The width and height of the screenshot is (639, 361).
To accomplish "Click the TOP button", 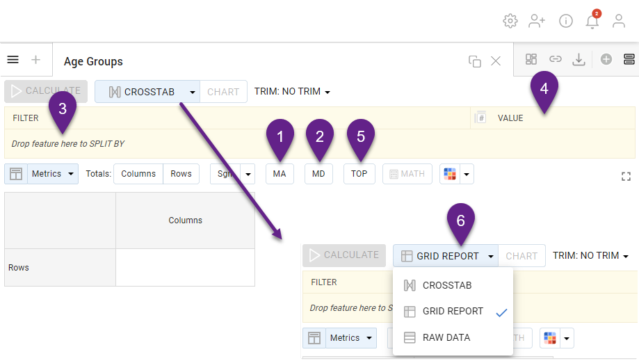I will [x=359, y=174].
